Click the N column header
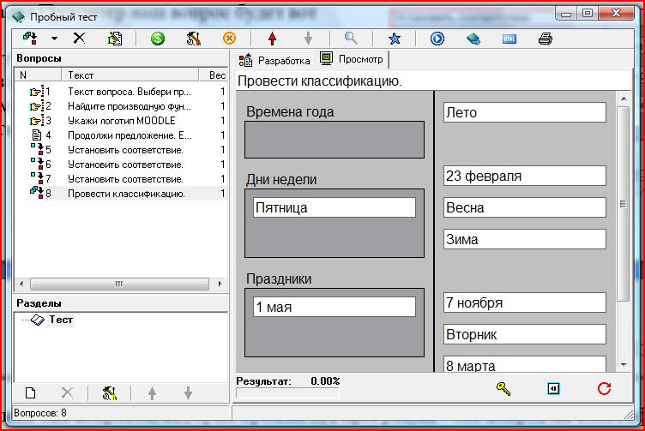 pyautogui.click(x=38, y=75)
